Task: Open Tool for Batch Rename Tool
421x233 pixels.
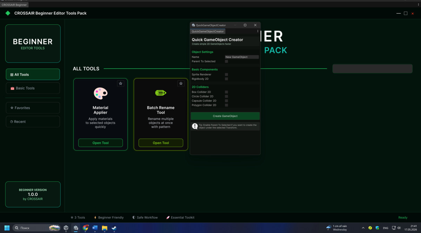Action: pos(161,143)
